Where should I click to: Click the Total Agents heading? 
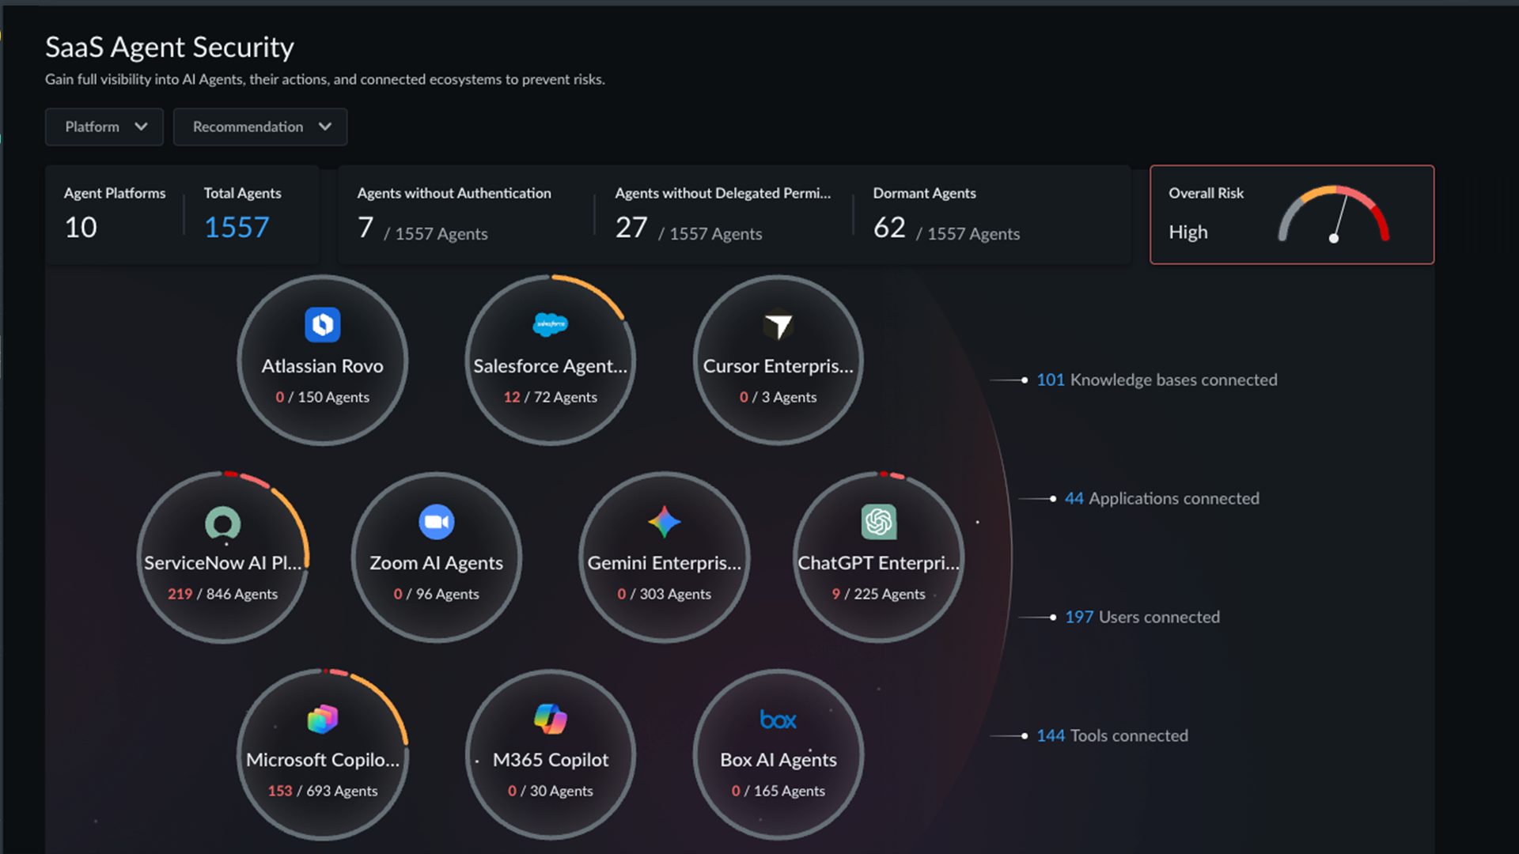(242, 193)
